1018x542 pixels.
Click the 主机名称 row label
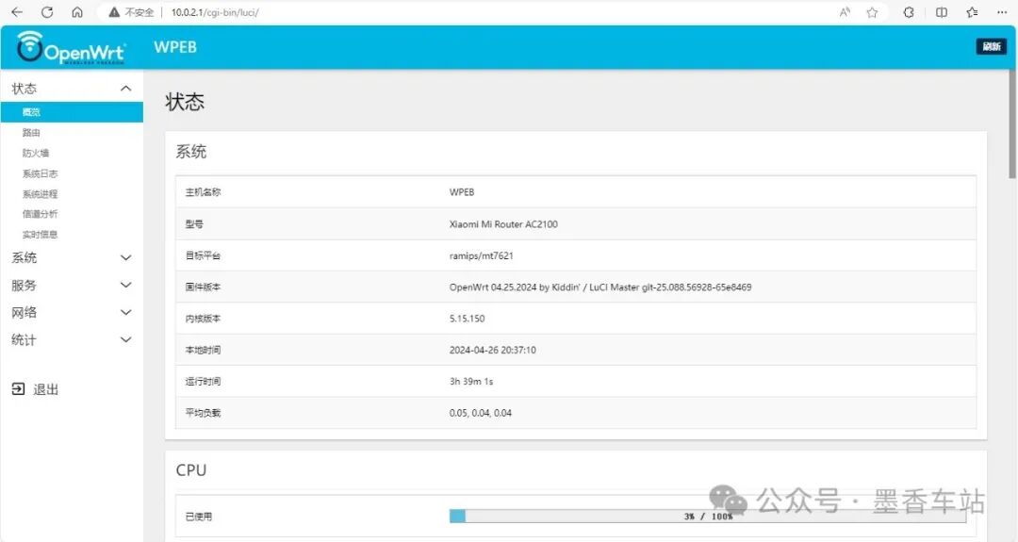click(203, 192)
